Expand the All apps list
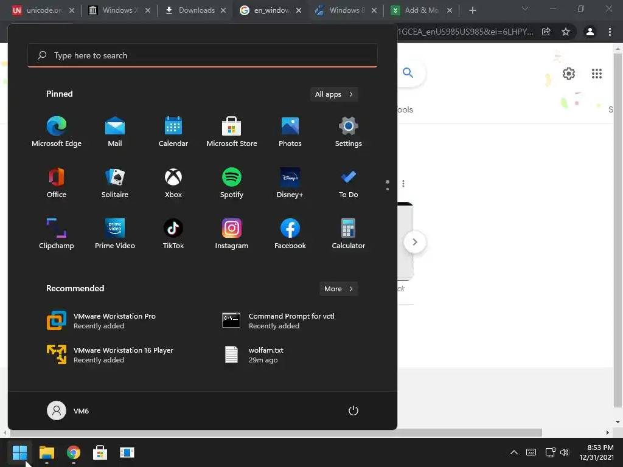623x467 pixels. click(334, 94)
